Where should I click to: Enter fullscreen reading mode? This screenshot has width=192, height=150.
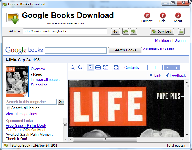click(116, 67)
